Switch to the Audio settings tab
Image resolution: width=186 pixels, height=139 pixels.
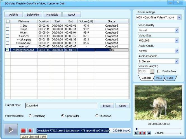click(x=170, y=78)
